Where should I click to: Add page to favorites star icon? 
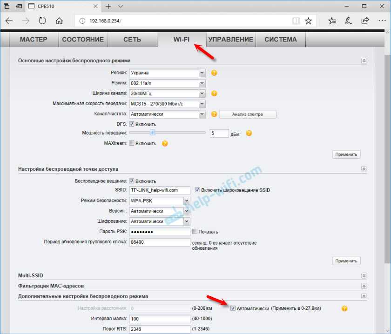tap(308, 21)
